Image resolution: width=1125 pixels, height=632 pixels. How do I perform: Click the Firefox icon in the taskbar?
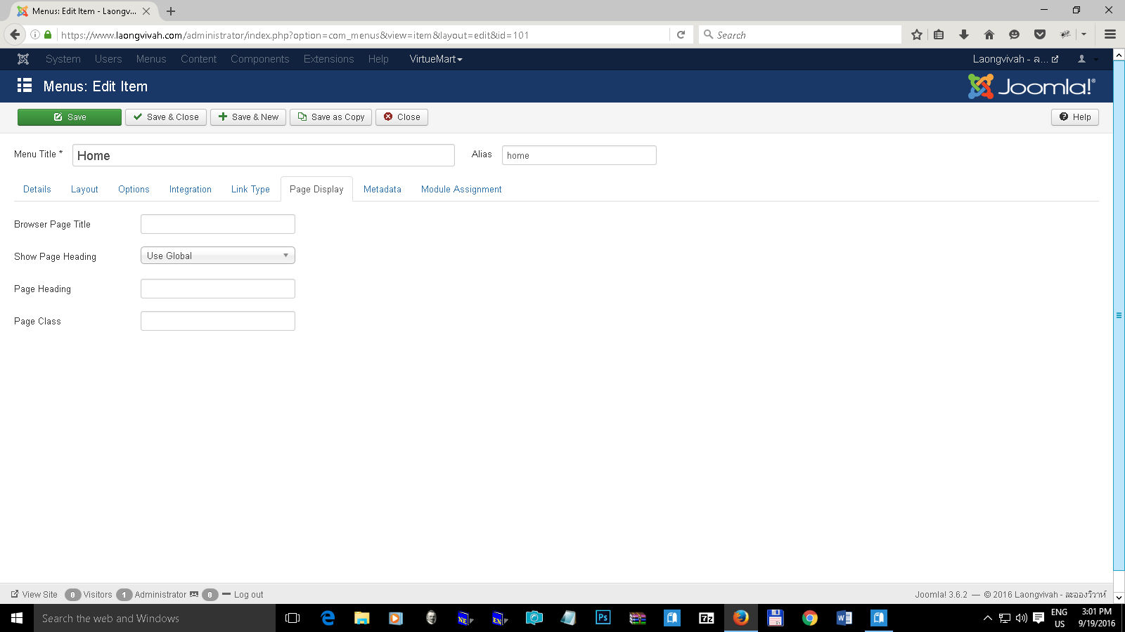(740, 618)
